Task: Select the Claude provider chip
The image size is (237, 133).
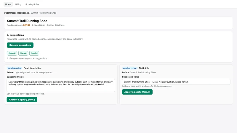Action: (23, 53)
